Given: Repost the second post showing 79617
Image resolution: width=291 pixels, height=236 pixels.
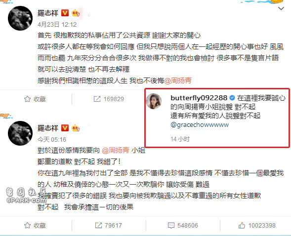Looking at the screenshot, I should coord(109,226).
